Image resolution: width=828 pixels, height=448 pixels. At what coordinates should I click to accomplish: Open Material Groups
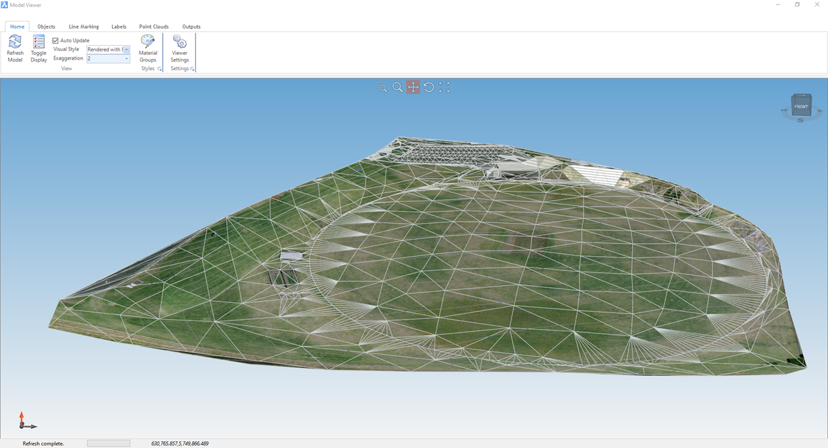pyautogui.click(x=148, y=43)
